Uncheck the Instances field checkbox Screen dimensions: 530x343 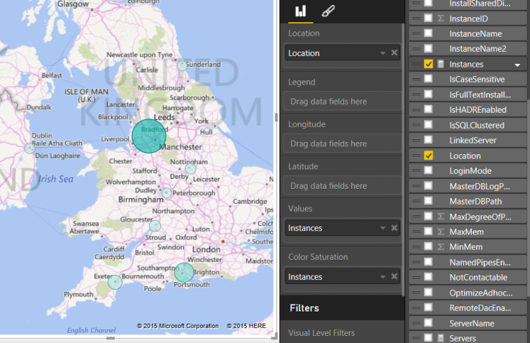428,64
